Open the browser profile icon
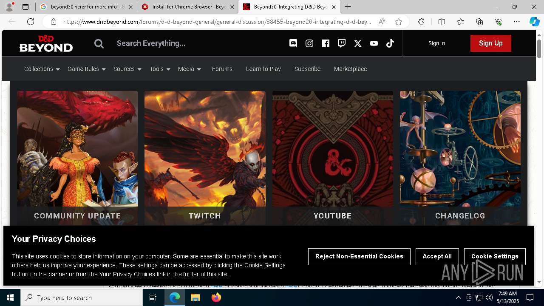 (9, 7)
